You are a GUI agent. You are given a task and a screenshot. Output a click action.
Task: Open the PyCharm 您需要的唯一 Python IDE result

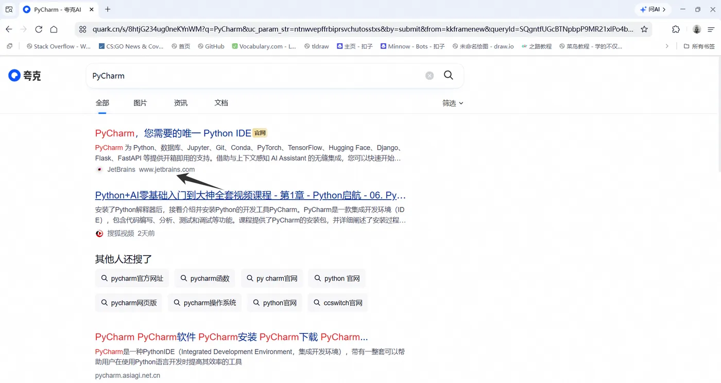(x=173, y=133)
